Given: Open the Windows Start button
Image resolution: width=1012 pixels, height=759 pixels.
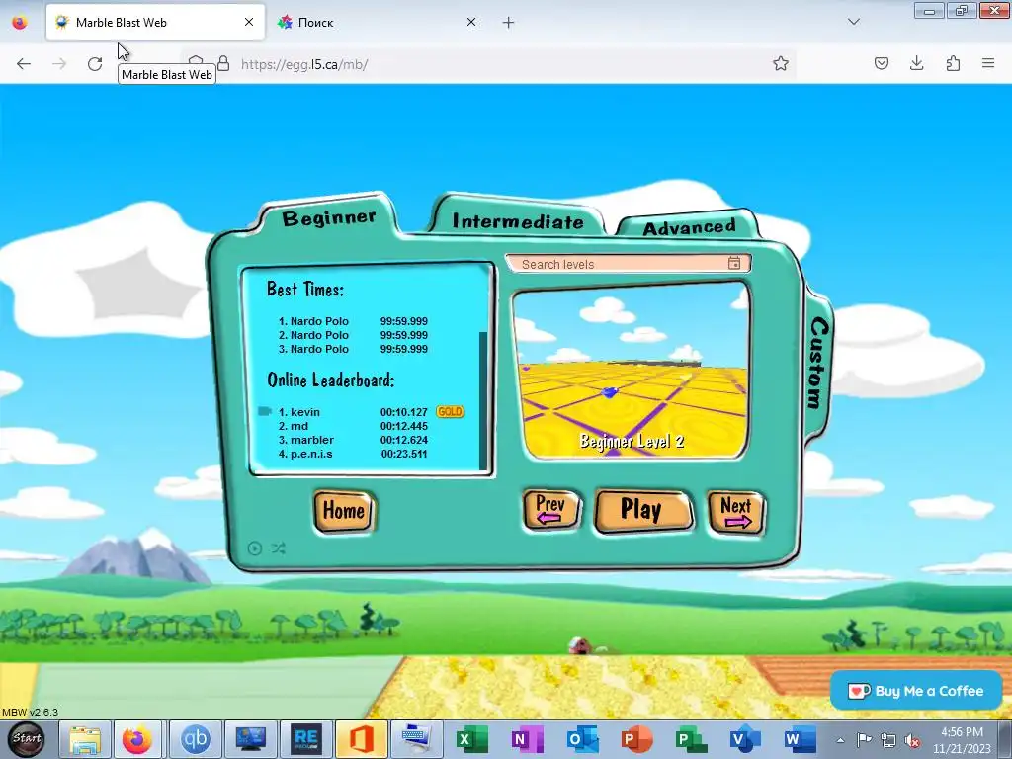Looking at the screenshot, I should (x=27, y=739).
